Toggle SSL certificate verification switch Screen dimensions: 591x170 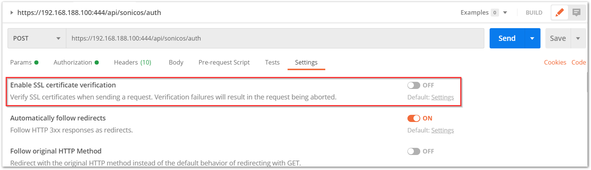[x=413, y=85]
